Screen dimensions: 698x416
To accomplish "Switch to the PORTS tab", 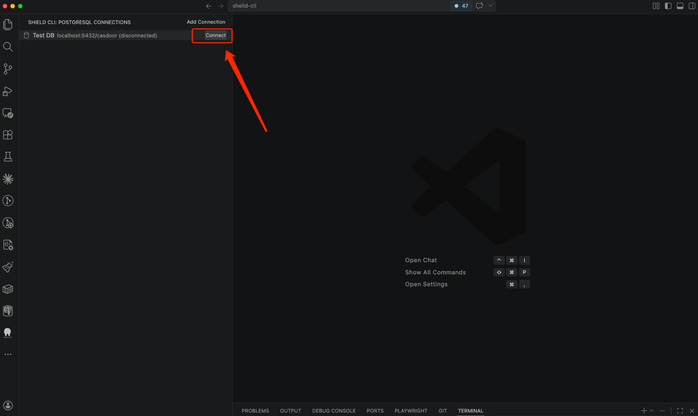I will point(375,411).
